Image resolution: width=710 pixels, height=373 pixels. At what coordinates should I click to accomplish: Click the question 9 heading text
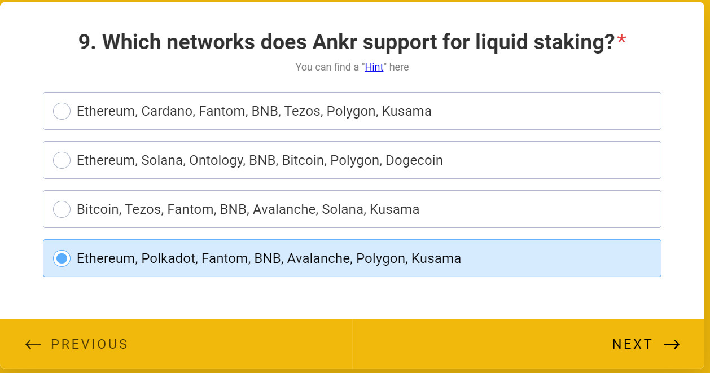coord(346,42)
